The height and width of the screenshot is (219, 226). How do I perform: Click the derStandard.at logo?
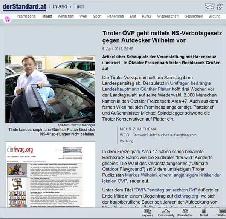[x=24, y=7]
